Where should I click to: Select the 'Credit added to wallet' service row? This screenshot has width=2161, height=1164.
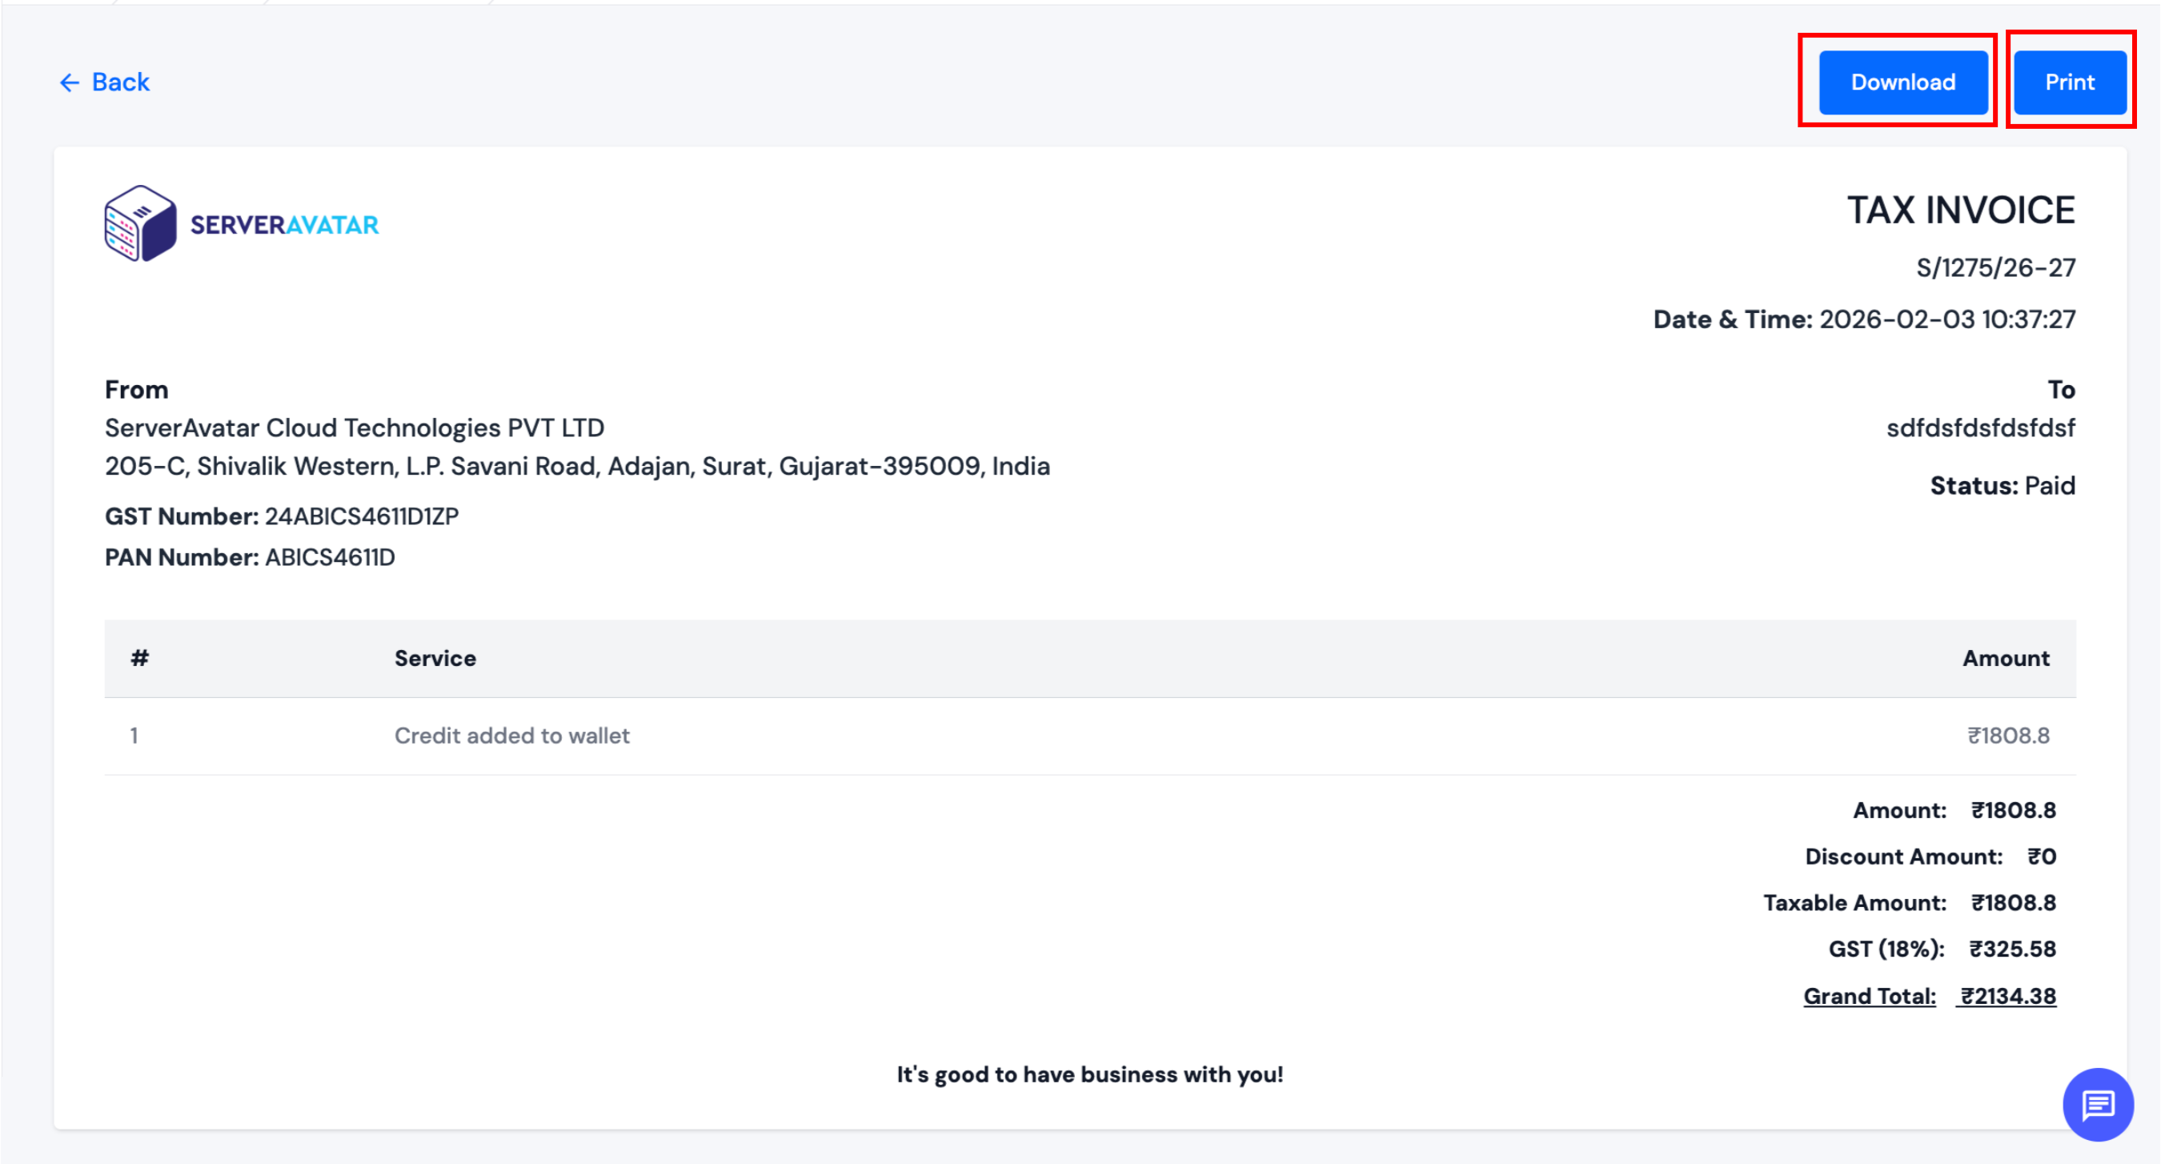pyautogui.click(x=512, y=735)
